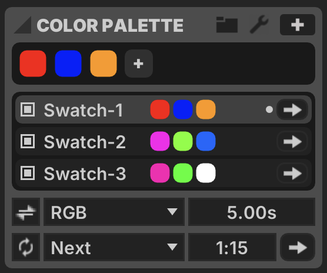This screenshot has width=327, height=273.
Task: Open the Next cycle mode dropdown
Action: [114, 247]
